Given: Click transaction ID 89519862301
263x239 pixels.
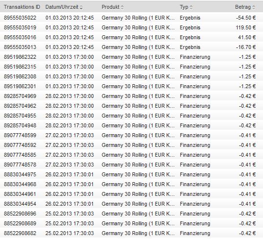Looking at the screenshot, I should (x=20, y=86).
